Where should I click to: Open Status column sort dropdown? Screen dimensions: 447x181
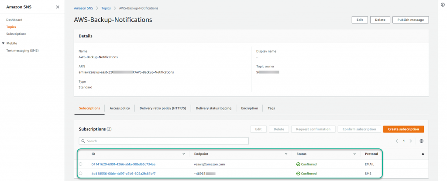[354, 154]
